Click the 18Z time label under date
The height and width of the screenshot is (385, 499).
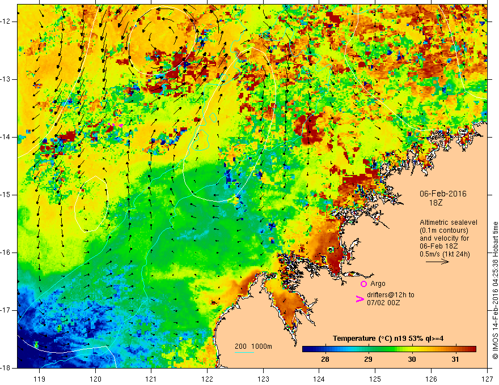[x=435, y=203]
